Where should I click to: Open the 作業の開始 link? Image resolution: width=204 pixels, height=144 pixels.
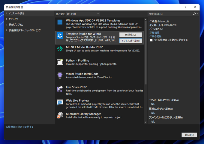pyautogui.click(x=155, y=36)
